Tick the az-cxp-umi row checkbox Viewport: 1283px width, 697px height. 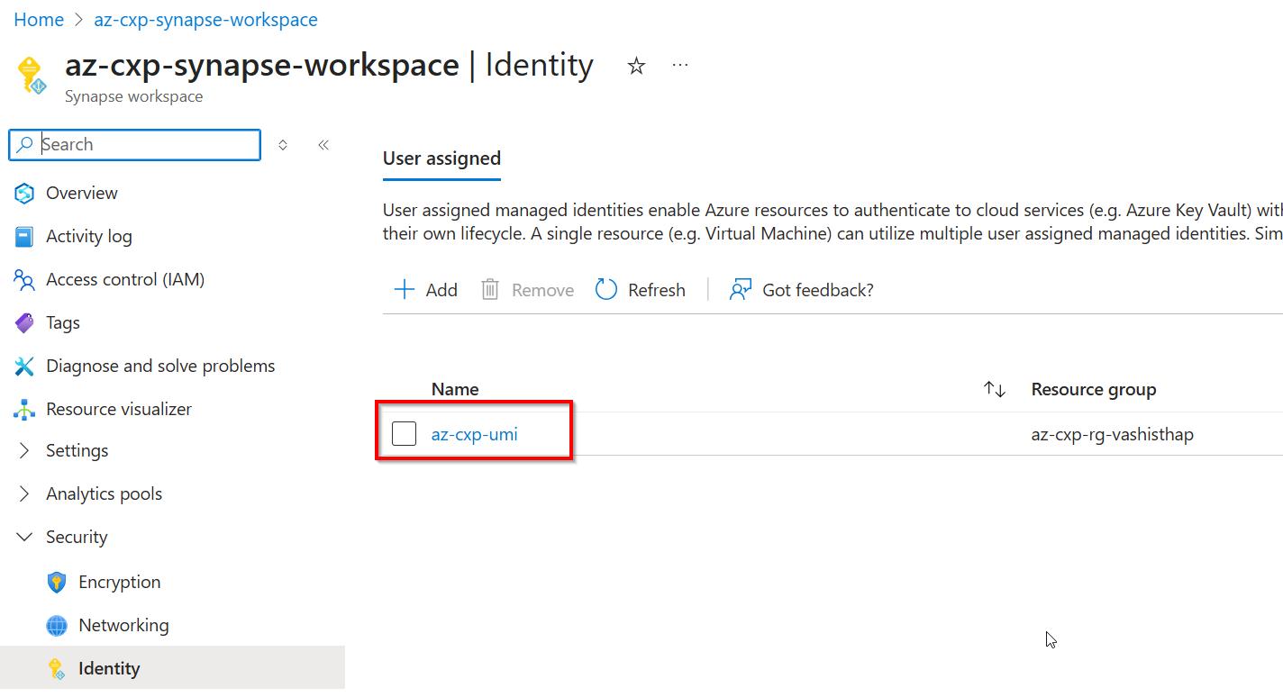tap(405, 434)
